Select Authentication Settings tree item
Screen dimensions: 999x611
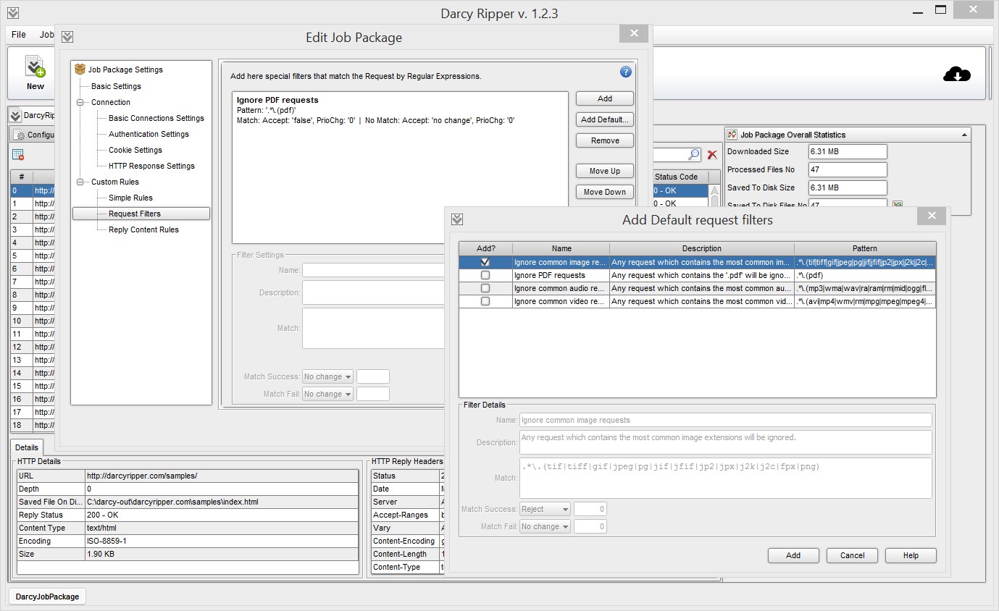pos(149,134)
